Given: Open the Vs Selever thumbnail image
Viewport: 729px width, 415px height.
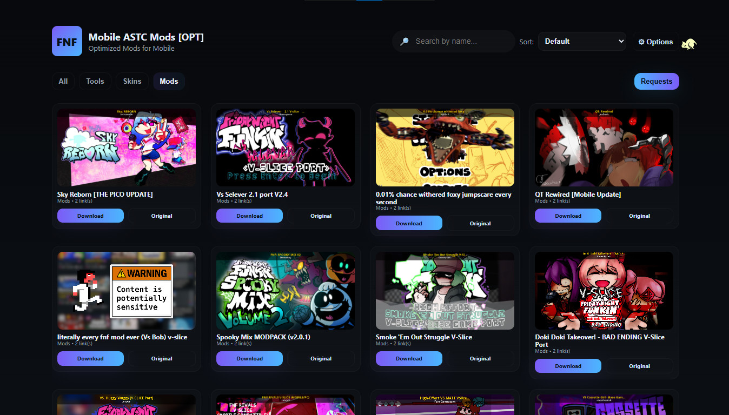Looking at the screenshot, I should (x=286, y=148).
